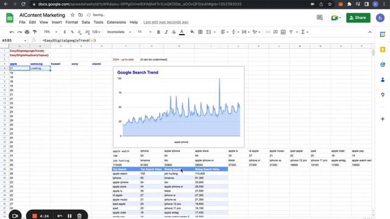Delete the recording with the trash icon

coord(79,216)
